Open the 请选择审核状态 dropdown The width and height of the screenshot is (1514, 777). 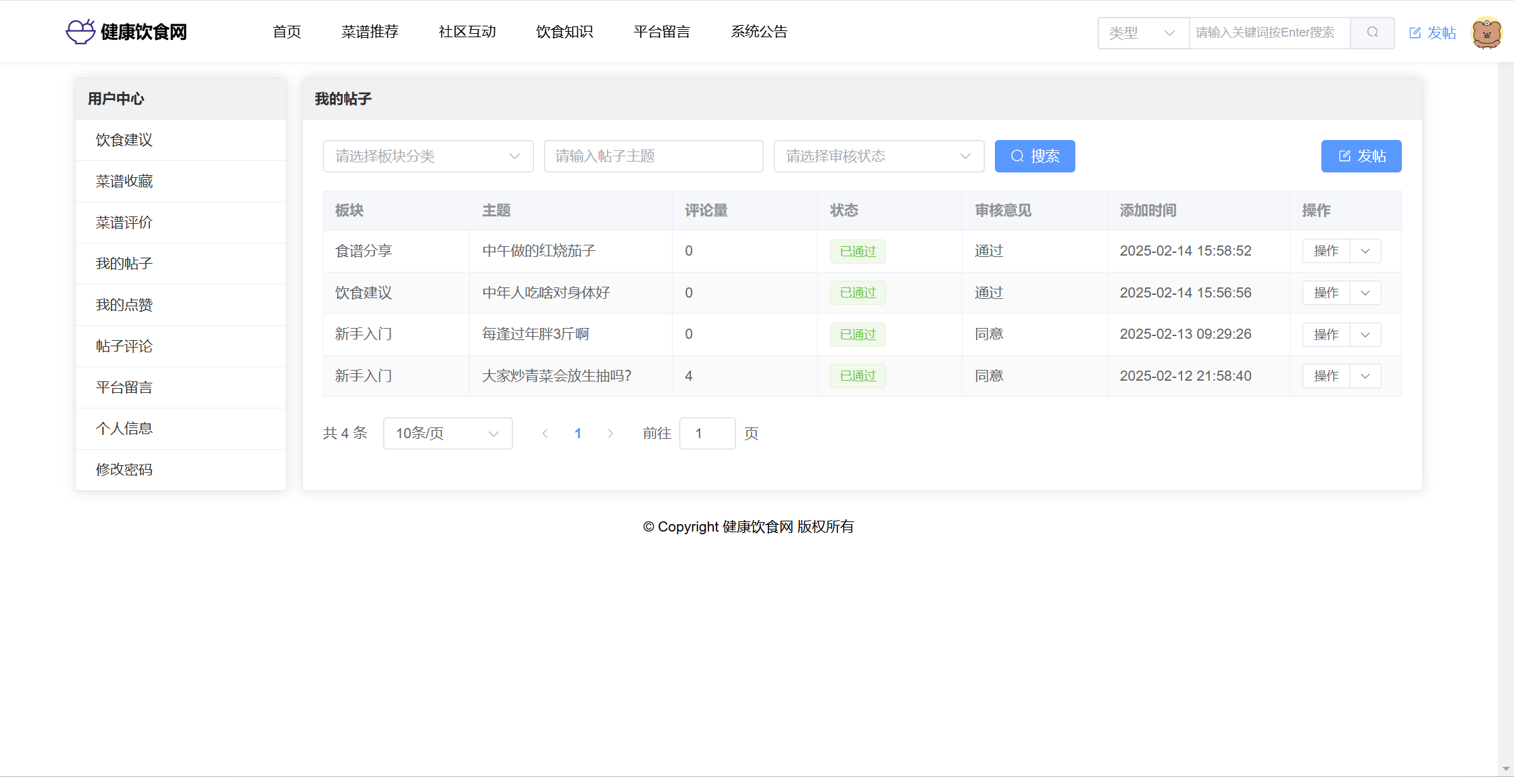click(879, 156)
